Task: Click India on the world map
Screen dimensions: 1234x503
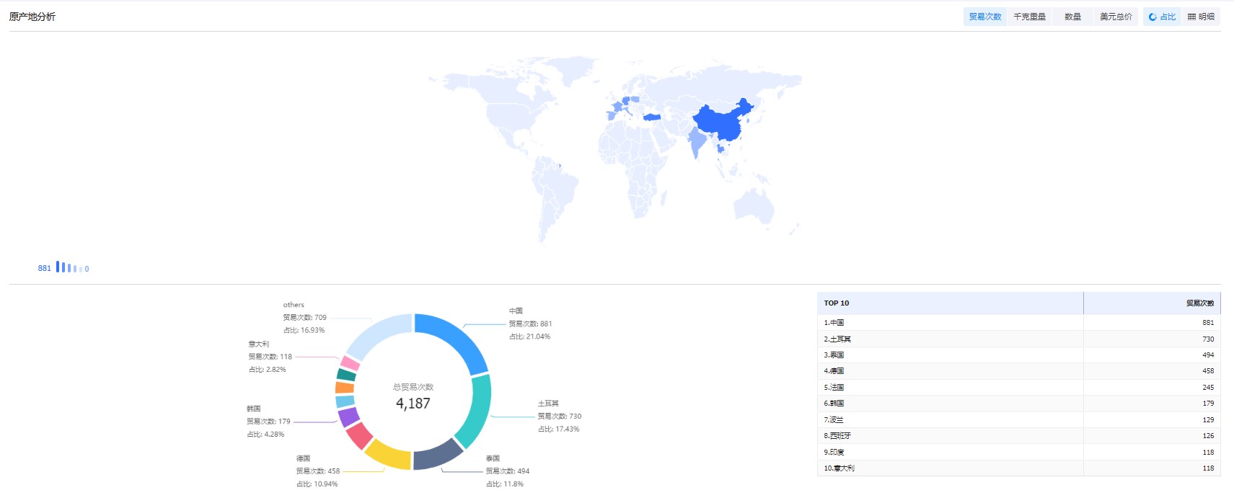Action: 697,141
